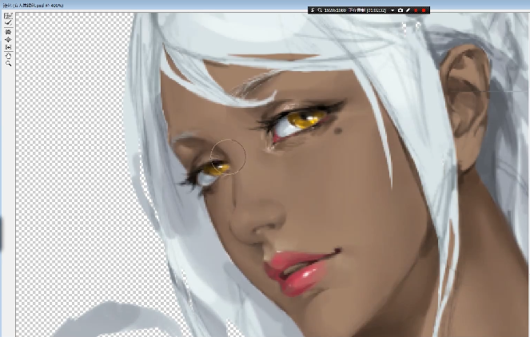This screenshot has height=337, width=530.
Task: Click the 1920x1080 resolution text on recorder bar
Action: [335, 10]
